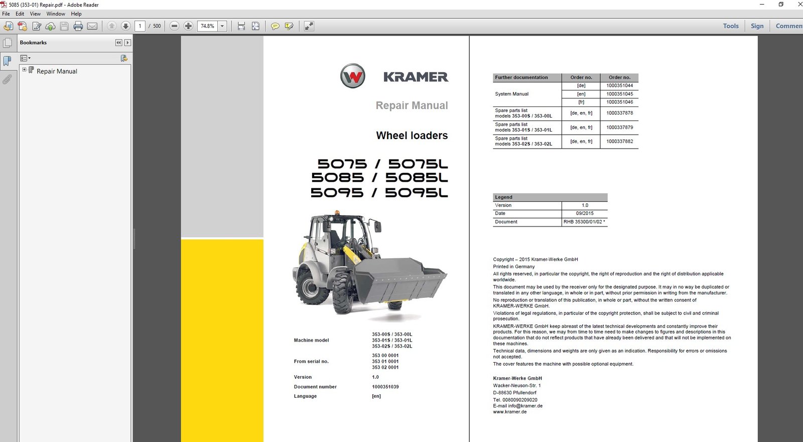Click the email envelope icon
Screen dimensions: 803x442
tap(92, 26)
